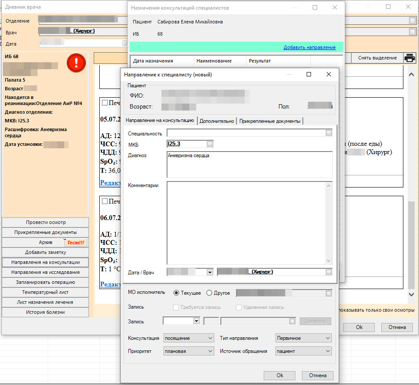This screenshot has height=385, width=419.
Task: Toggle Требуется запись checkbox
Action: [x=176, y=307]
